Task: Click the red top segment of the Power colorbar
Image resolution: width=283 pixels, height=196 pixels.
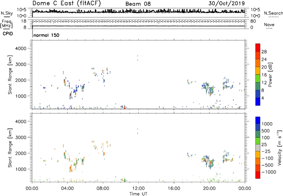Action: [x=258, y=47]
